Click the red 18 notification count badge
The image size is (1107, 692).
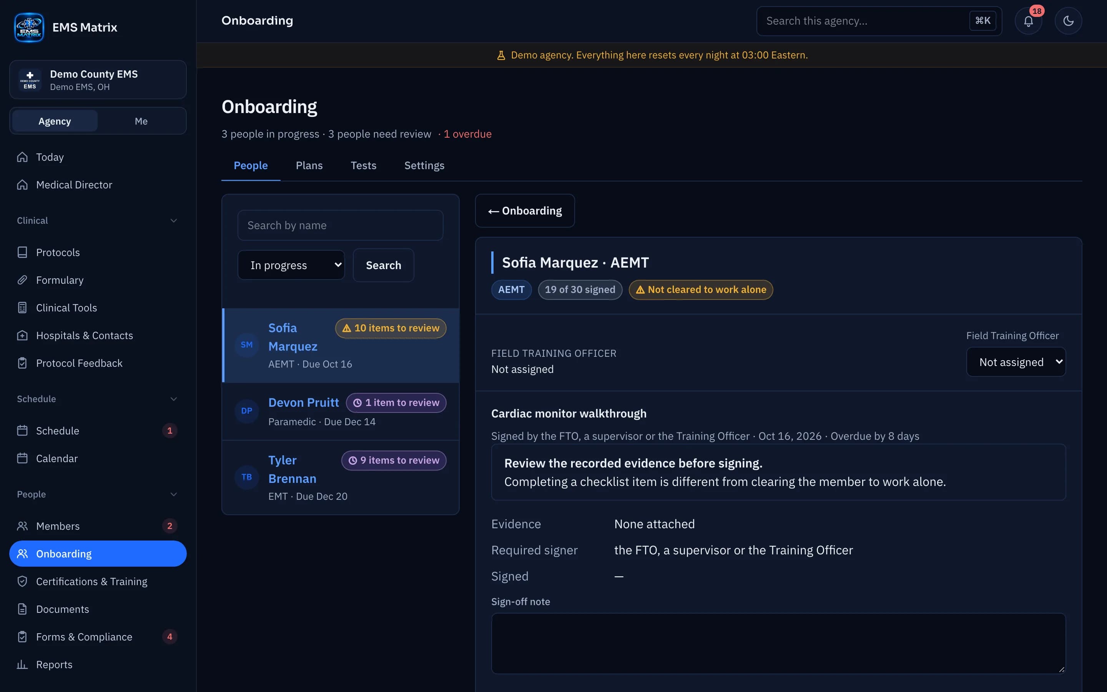pyautogui.click(x=1037, y=11)
